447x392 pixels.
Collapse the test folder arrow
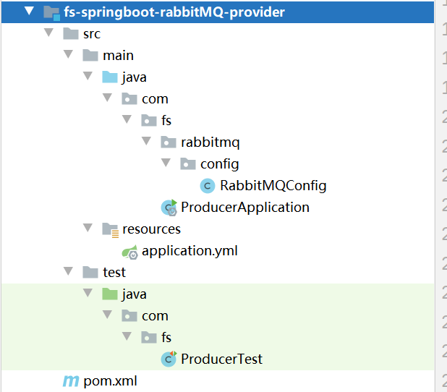click(x=68, y=271)
